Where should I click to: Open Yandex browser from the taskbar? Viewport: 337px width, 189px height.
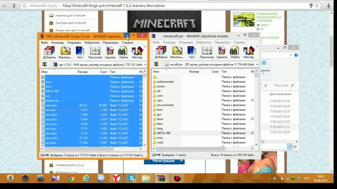point(116,178)
